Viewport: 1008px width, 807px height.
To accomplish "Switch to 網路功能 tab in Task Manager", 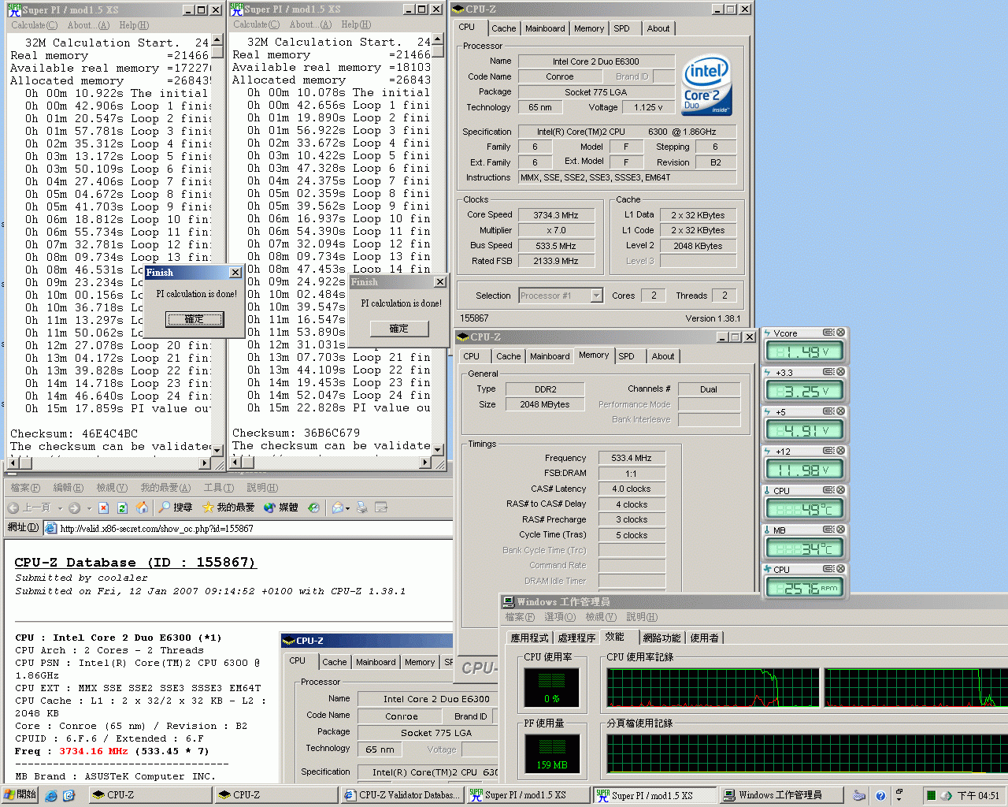I will point(661,638).
